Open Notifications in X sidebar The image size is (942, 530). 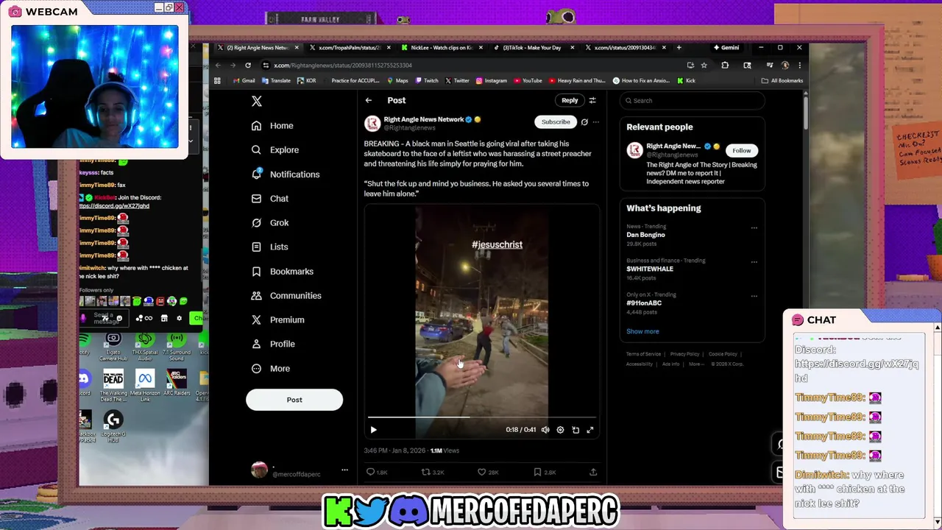(x=286, y=174)
